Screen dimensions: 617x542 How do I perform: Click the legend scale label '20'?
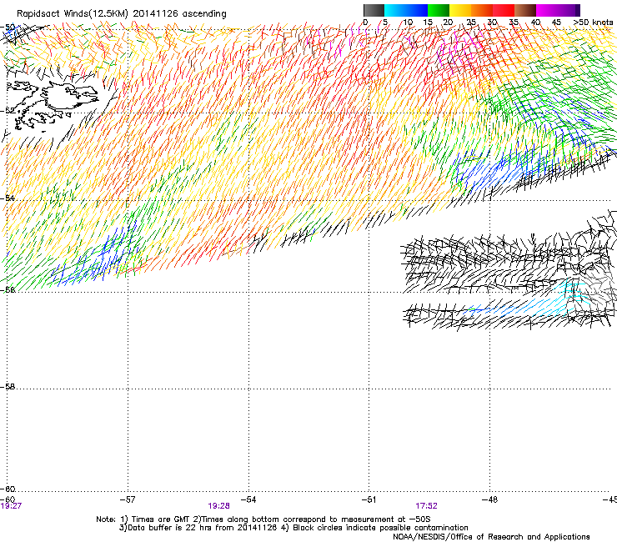tap(448, 23)
